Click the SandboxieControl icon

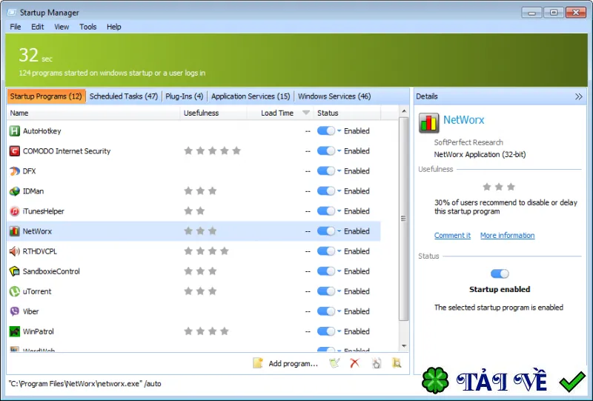[x=14, y=271]
